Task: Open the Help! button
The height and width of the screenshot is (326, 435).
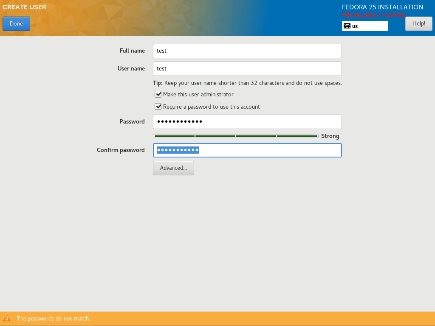Action: (x=418, y=24)
